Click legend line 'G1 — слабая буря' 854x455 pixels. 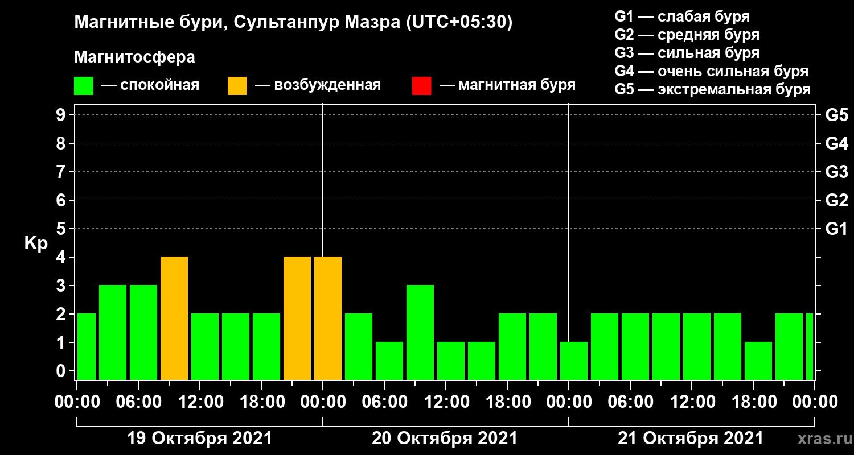tap(682, 16)
